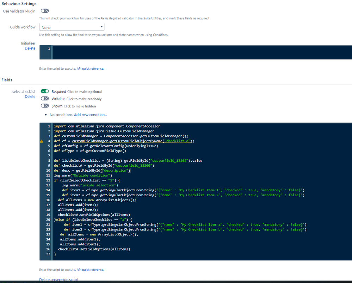Click the "checklist_a" string on line 4
Viewport: 352px width, 283px height.
(x=177, y=141)
